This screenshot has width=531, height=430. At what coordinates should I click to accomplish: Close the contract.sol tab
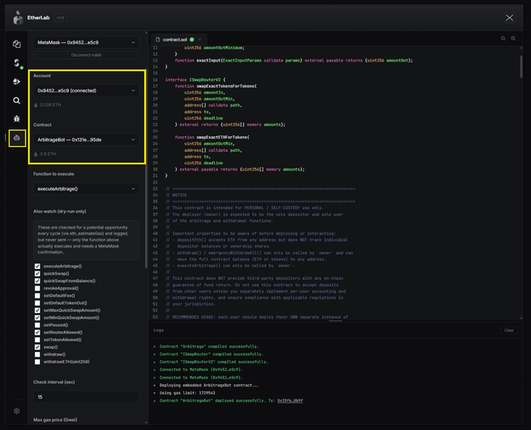[x=200, y=40]
